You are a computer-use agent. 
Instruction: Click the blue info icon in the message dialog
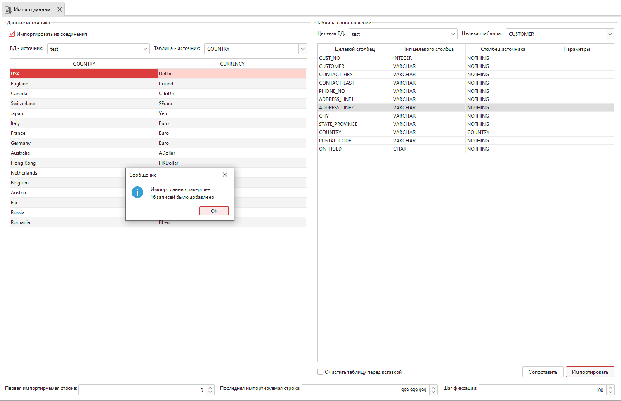tap(137, 192)
